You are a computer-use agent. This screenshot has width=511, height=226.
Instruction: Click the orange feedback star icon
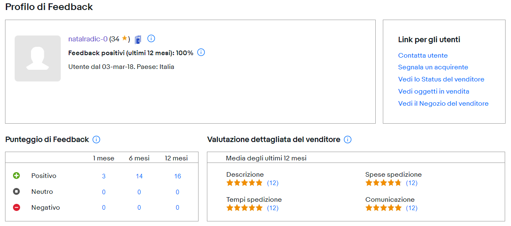[124, 38]
